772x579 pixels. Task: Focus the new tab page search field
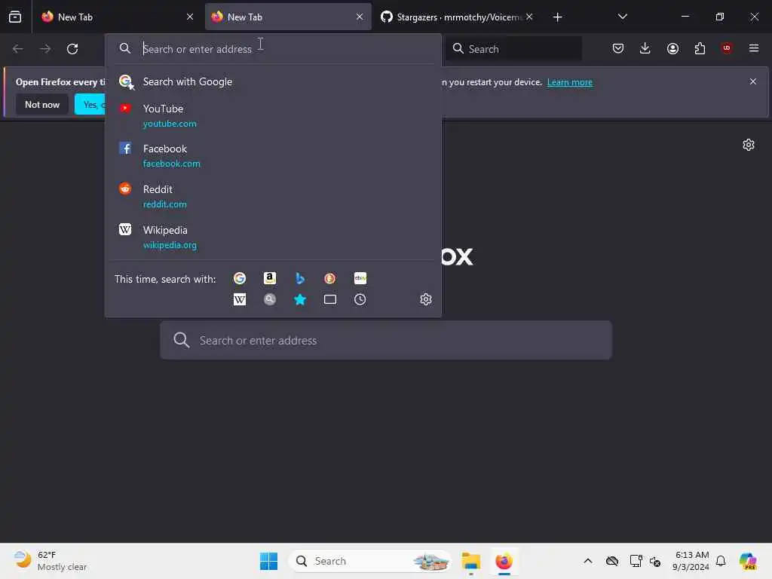pos(386,340)
